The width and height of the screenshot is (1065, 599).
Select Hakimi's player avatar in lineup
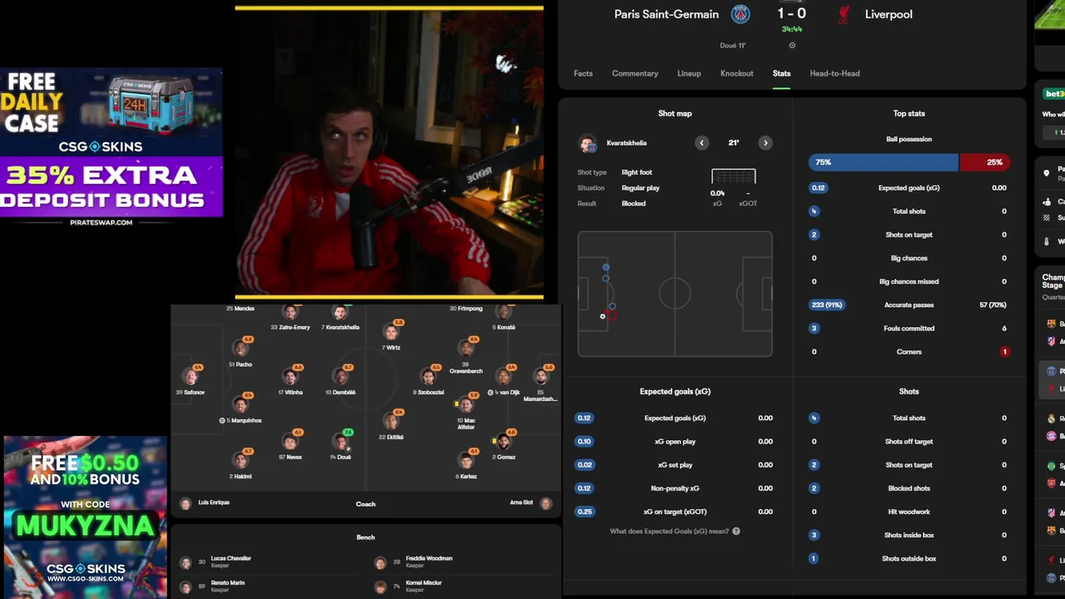240,462
